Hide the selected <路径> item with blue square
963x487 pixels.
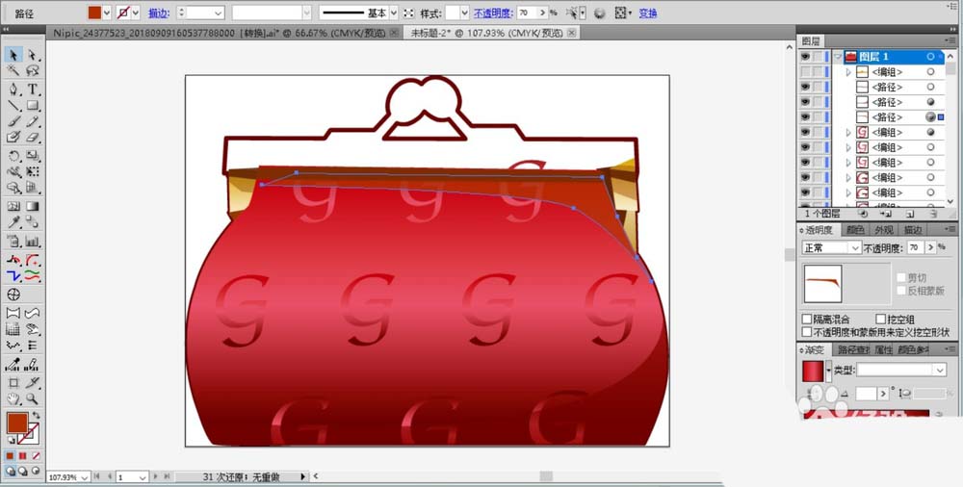805,116
